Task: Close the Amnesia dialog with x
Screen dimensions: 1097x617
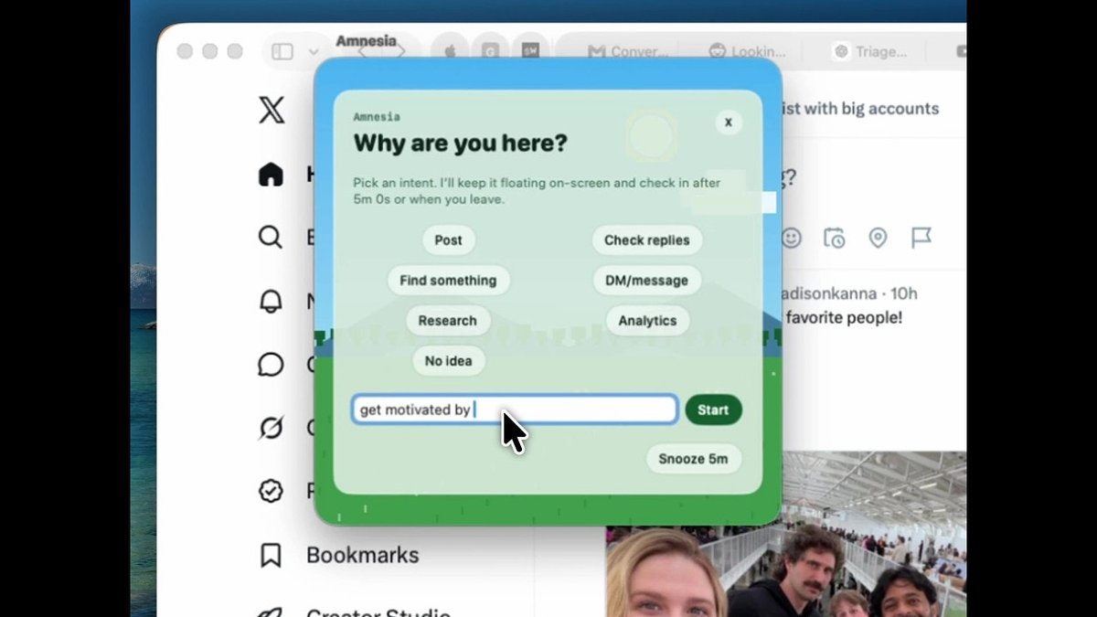Action: pyautogui.click(x=729, y=122)
